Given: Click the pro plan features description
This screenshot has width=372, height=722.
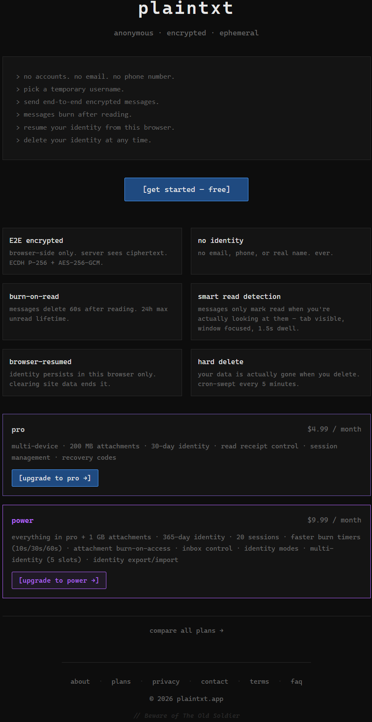Looking at the screenshot, I should click(x=174, y=452).
